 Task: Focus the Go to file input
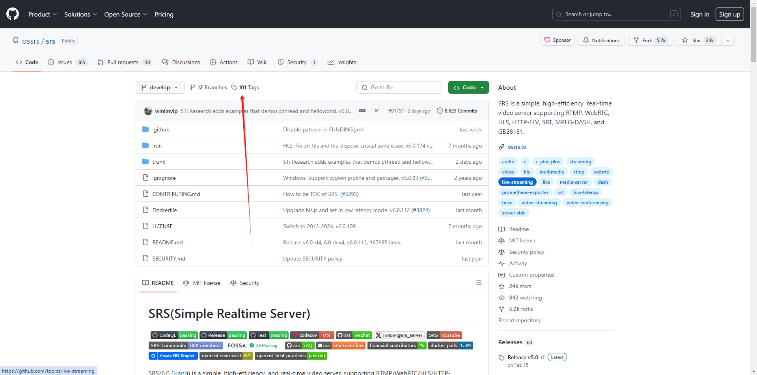point(399,87)
